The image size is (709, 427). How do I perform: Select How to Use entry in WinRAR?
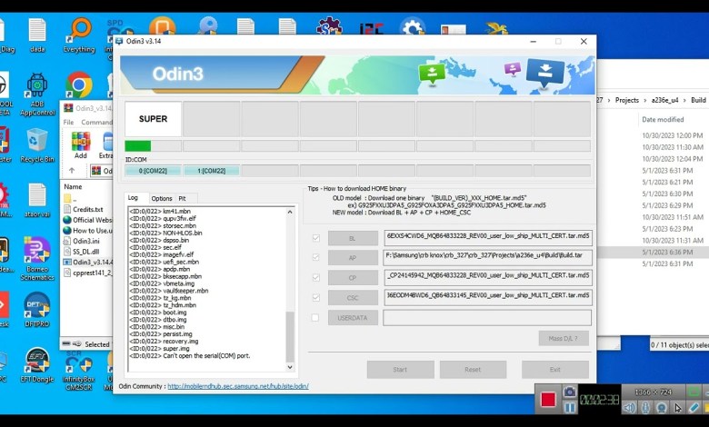[x=88, y=231]
